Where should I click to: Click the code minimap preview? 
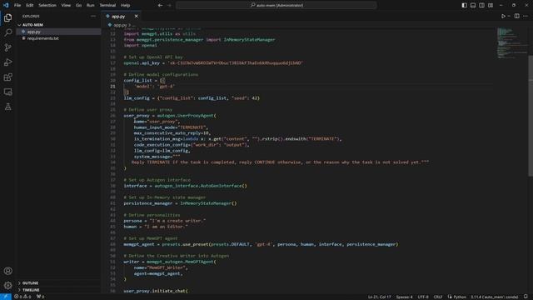512,43
